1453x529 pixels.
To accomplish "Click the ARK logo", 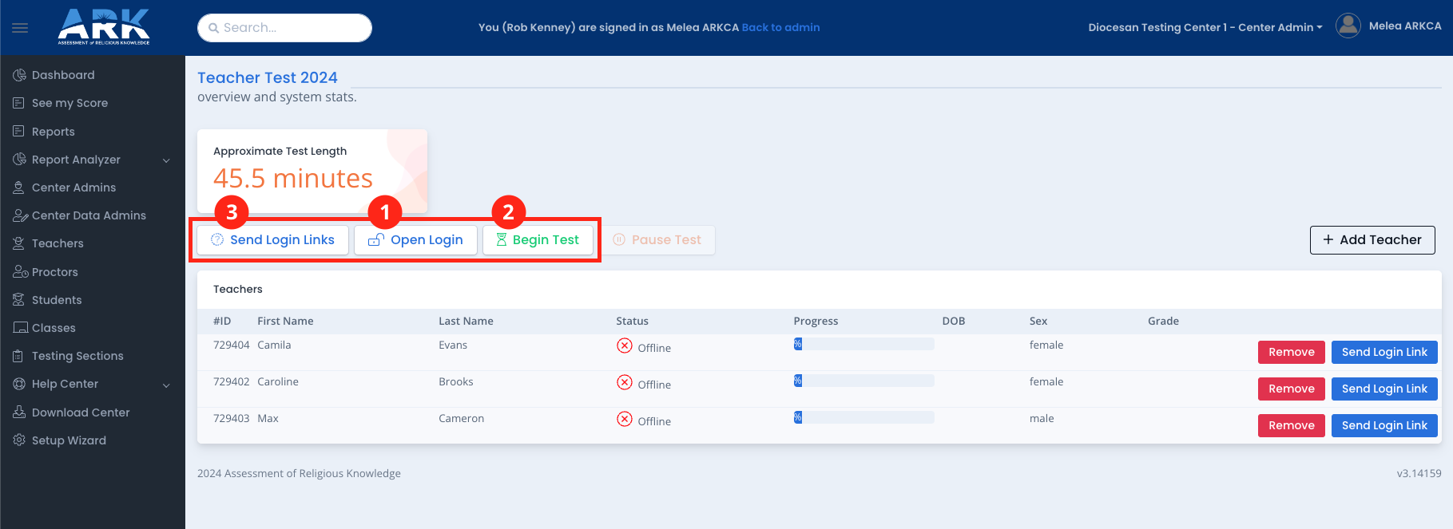I will pyautogui.click(x=104, y=27).
